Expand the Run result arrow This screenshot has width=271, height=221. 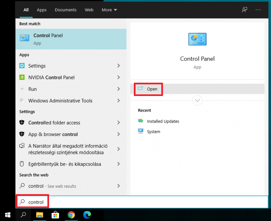pyautogui.click(x=119, y=89)
